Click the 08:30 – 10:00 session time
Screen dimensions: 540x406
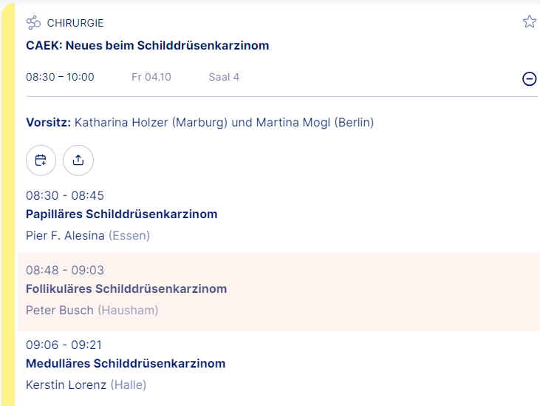(60, 77)
